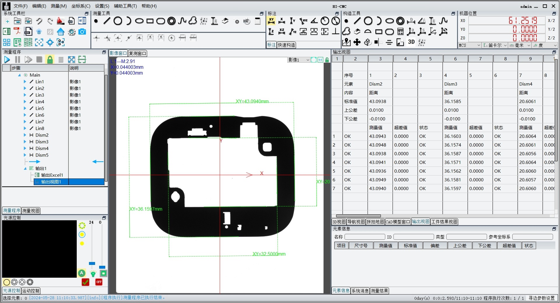Run the measurement program with play button
This screenshot has height=303, width=560.
tap(7, 60)
